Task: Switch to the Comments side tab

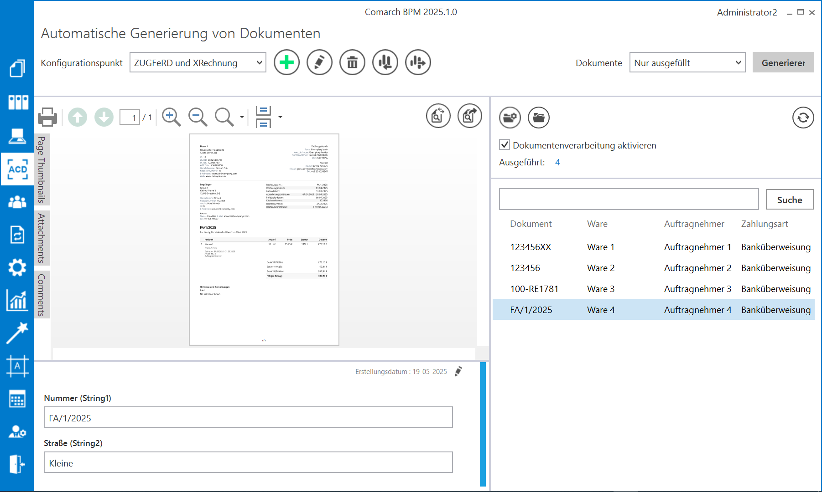Action: 42,295
